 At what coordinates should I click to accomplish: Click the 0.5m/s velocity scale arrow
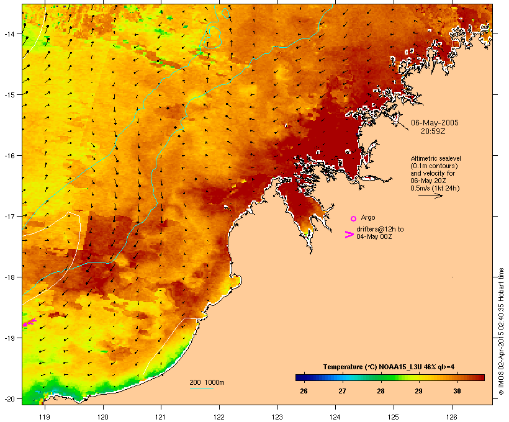[431, 195]
